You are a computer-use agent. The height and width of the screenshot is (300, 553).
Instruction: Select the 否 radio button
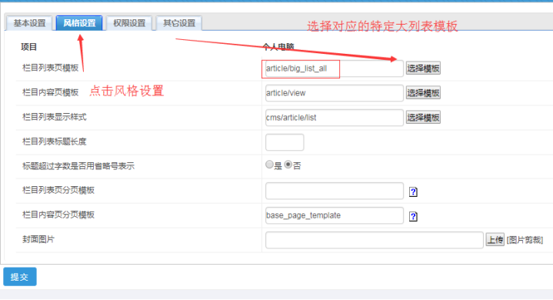coord(288,165)
